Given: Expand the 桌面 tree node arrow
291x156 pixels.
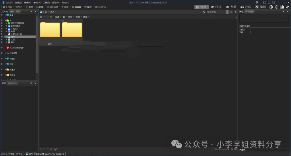Looking at the screenshot, I should coord(5,15).
